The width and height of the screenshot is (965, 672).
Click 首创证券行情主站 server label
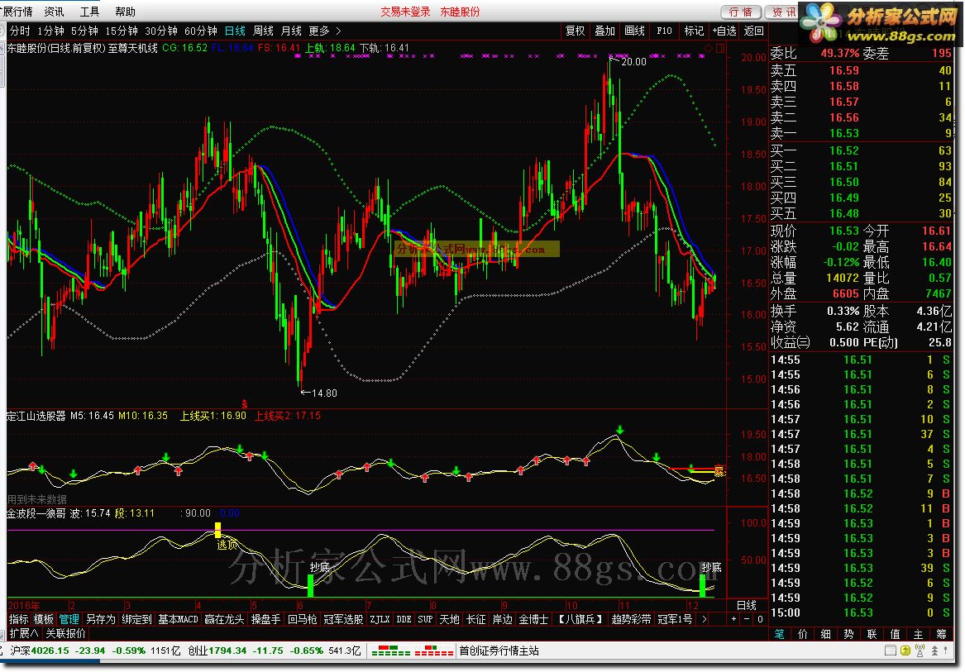[499, 651]
